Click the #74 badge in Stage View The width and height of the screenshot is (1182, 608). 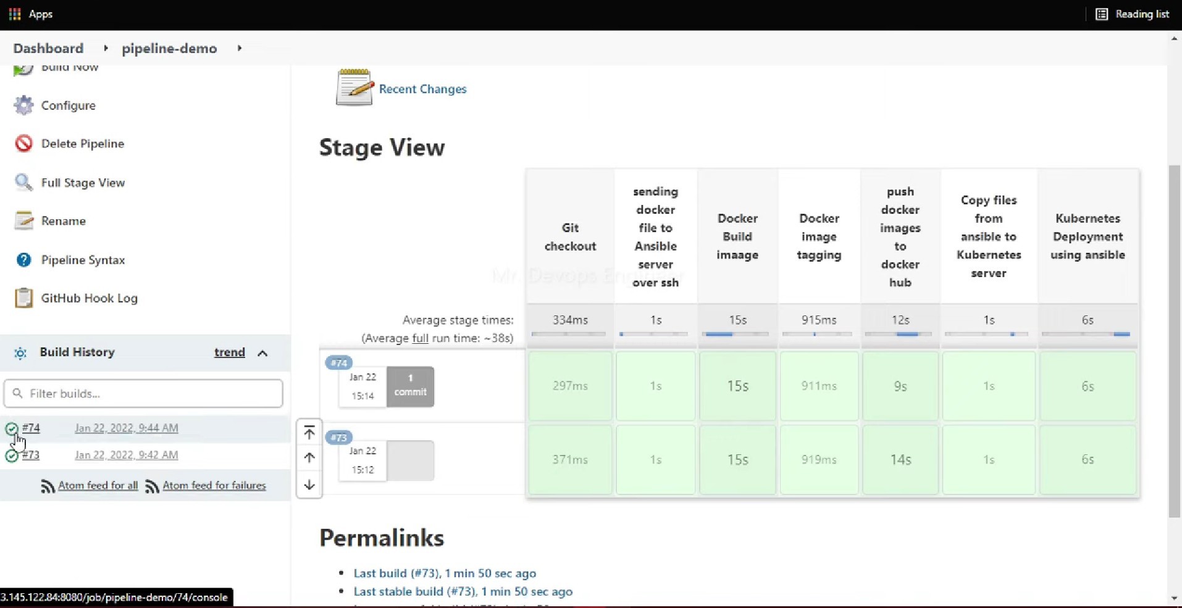[339, 363]
